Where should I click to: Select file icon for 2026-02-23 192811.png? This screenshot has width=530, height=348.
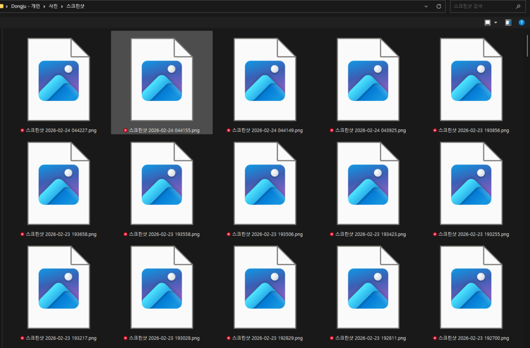[367, 288]
